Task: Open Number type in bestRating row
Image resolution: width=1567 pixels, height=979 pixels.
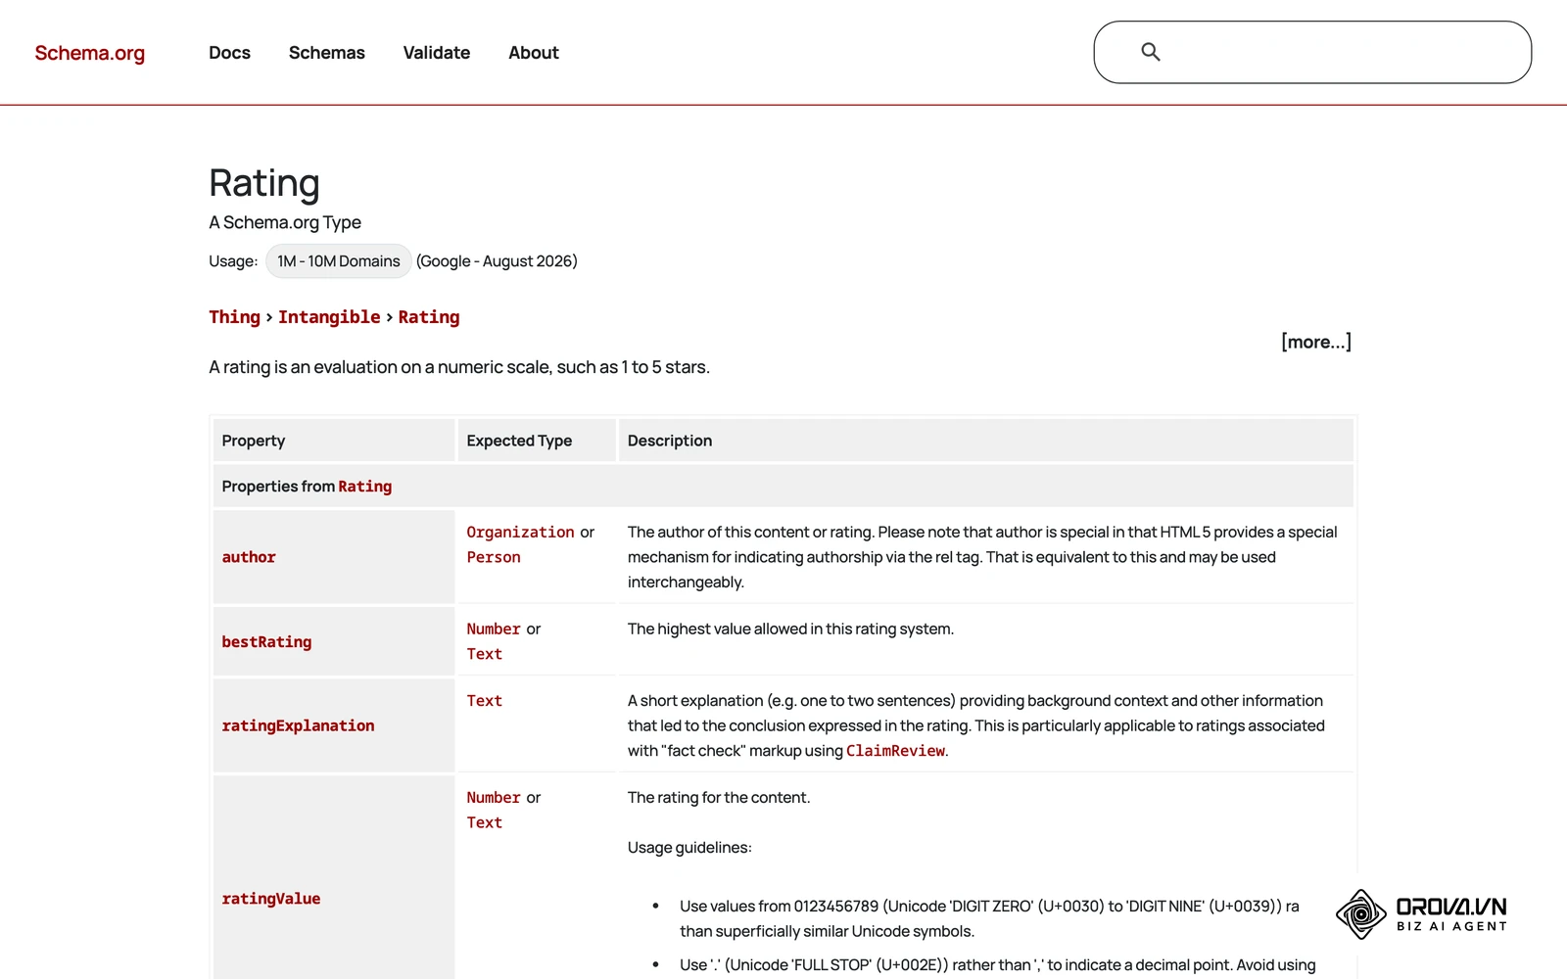Action: pos(494,629)
